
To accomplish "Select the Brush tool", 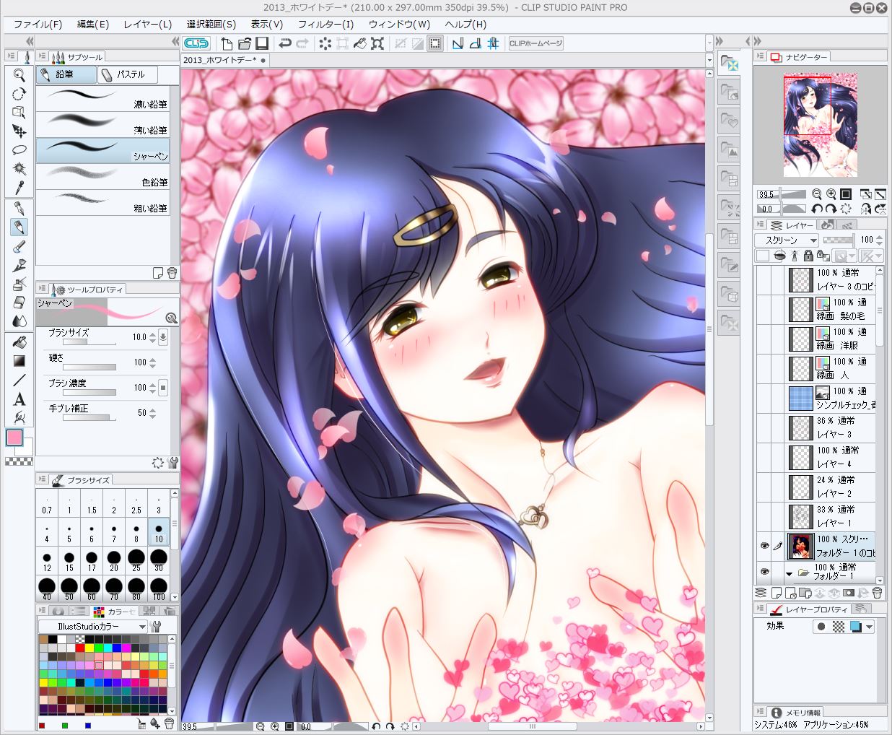I will point(19,245).
